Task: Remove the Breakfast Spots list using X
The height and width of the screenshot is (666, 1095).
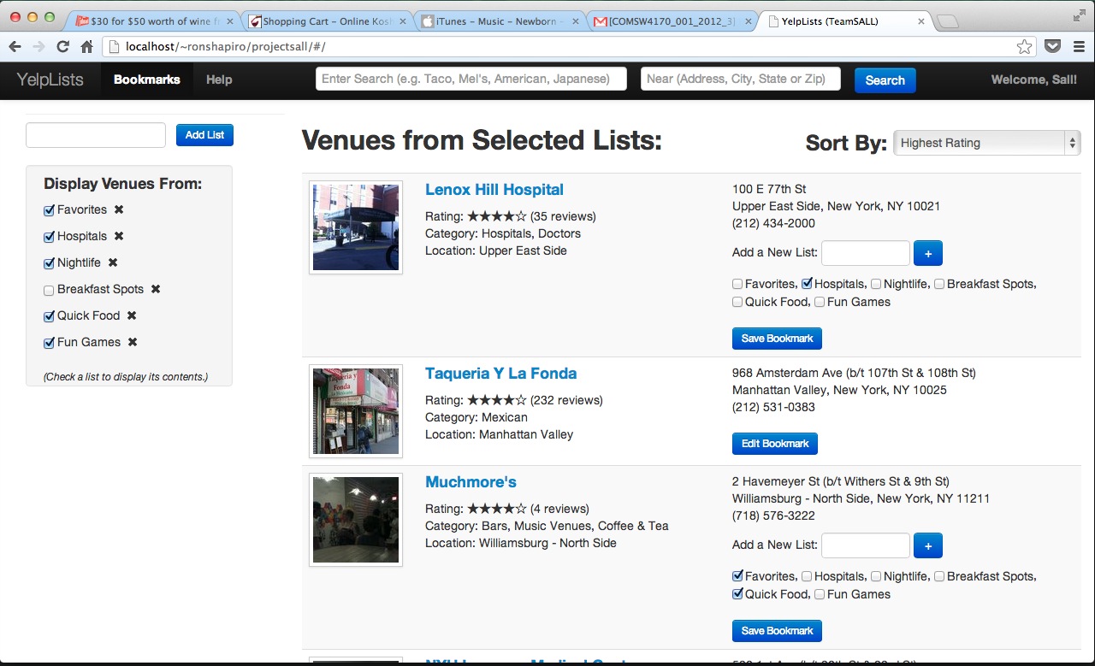Action: pyautogui.click(x=156, y=289)
